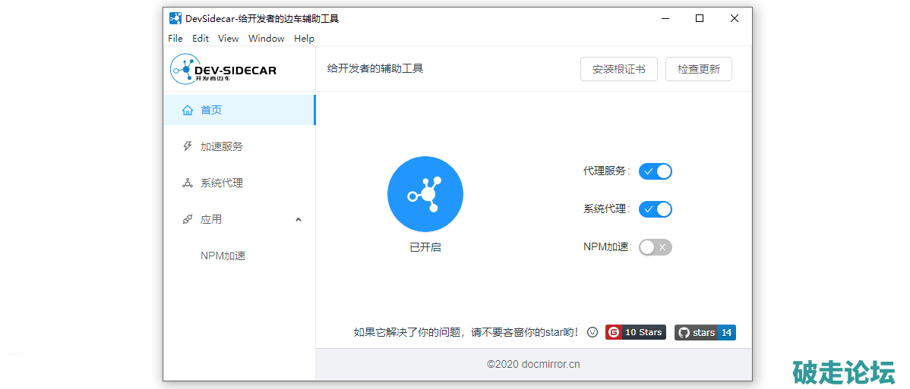Click the lightning icon for 加速服务
Screen dimensions: 910x389
(x=188, y=146)
